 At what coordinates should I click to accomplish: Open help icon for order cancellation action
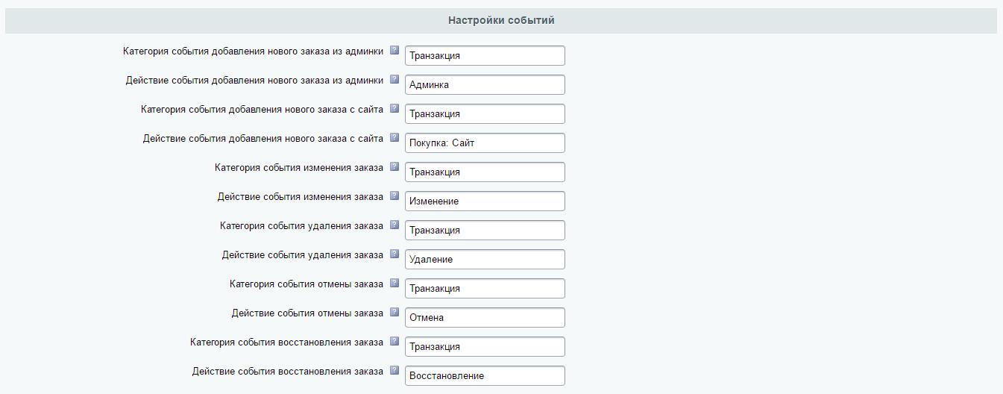tap(394, 313)
